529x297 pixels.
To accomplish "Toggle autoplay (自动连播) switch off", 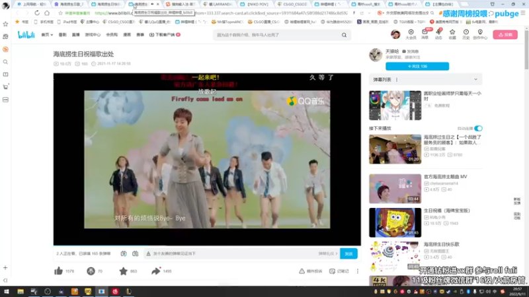I will pos(478,128).
